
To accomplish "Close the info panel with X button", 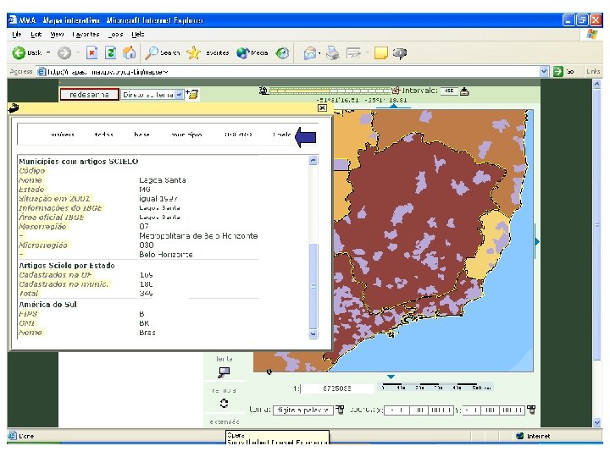I will [321, 107].
